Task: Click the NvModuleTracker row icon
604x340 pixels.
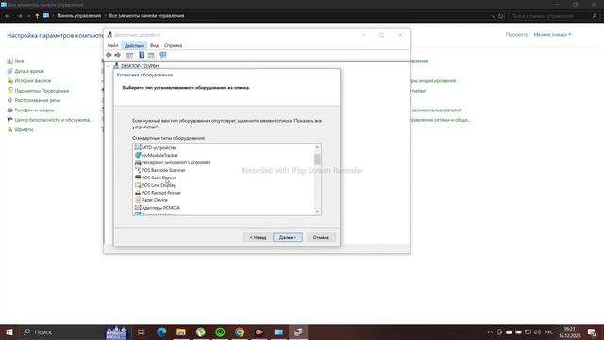Action: [x=138, y=155]
